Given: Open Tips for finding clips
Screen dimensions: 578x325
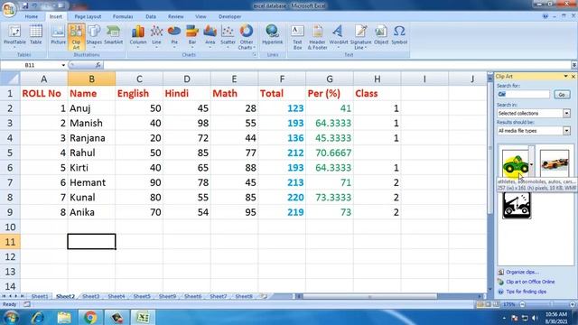Looking at the screenshot, I should click(x=526, y=292).
